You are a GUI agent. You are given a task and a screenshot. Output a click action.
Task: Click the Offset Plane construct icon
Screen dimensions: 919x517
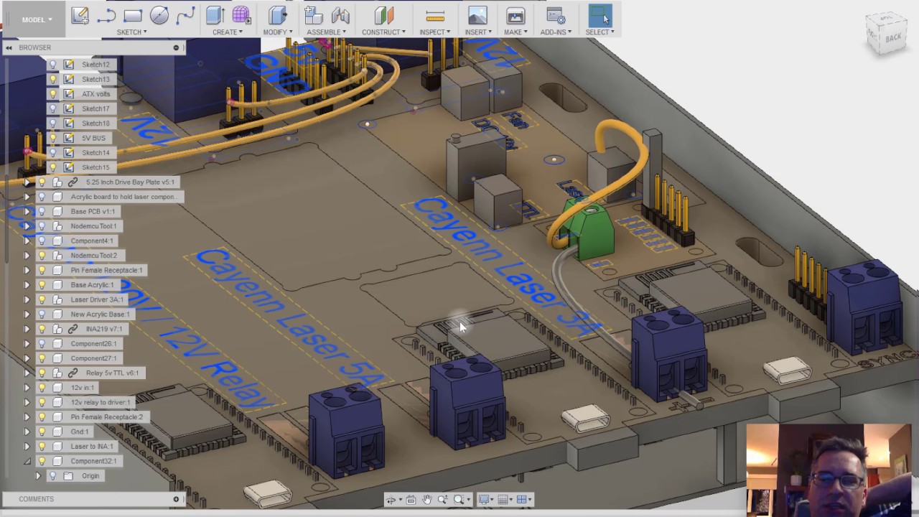click(383, 15)
